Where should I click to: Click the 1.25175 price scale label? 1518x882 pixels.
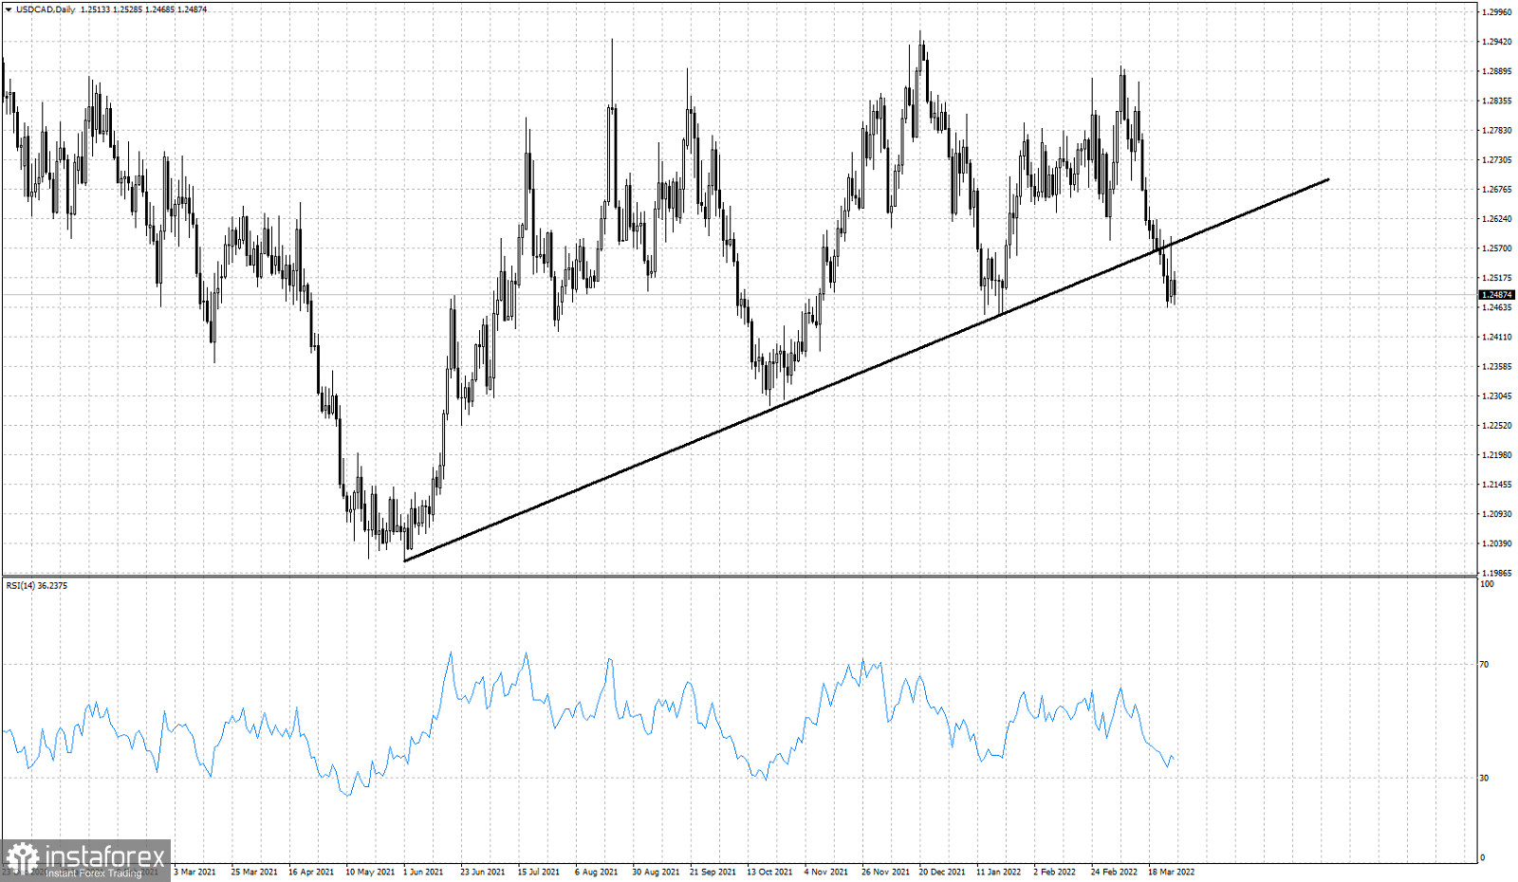point(1497,277)
